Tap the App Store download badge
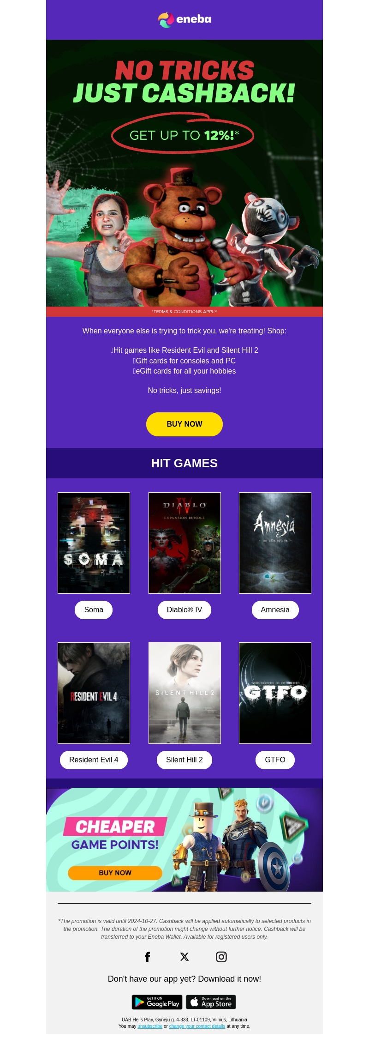The height and width of the screenshot is (1044, 369). [211, 1002]
